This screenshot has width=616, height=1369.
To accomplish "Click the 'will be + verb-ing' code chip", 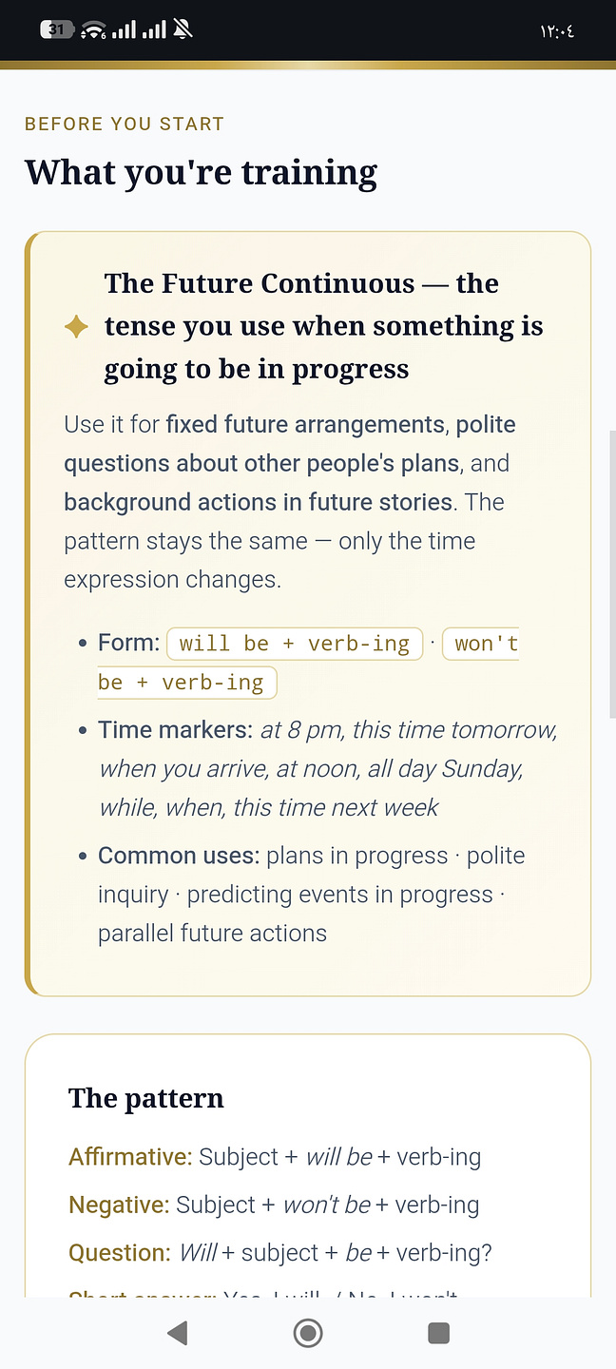I will 295,644.
